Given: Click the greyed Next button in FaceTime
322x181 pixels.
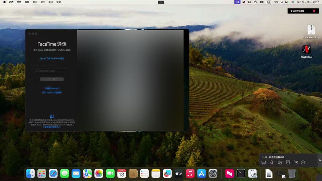Looking at the screenshot, I should (52, 79).
